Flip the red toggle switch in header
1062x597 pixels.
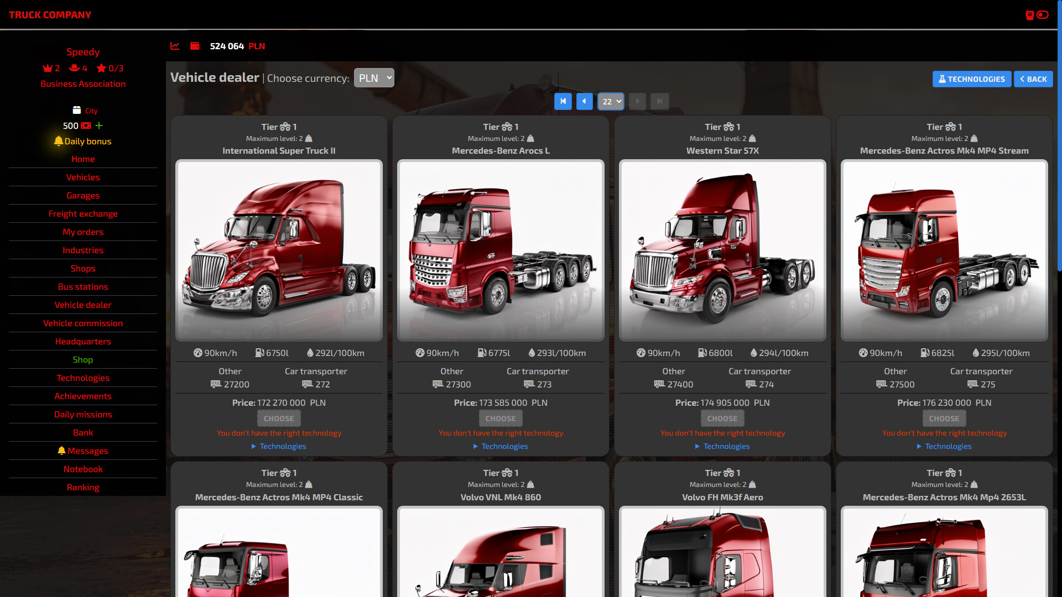(x=1043, y=15)
